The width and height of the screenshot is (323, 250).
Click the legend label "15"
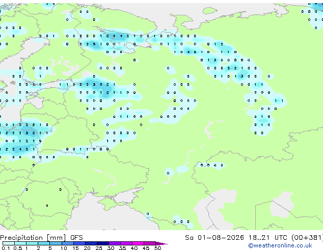75,248
